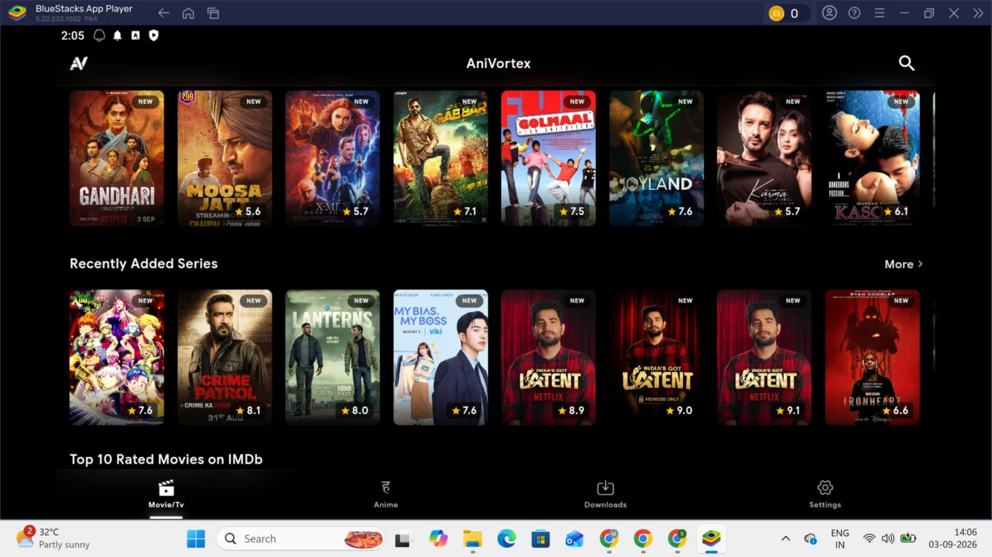Choose the Golmaal movie poster

pyautogui.click(x=549, y=158)
